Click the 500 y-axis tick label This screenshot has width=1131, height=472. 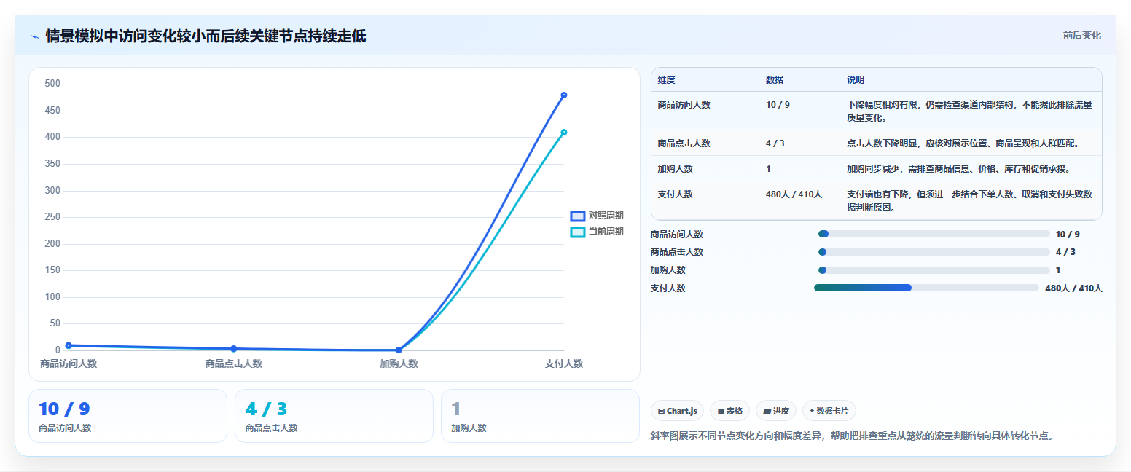(x=52, y=84)
